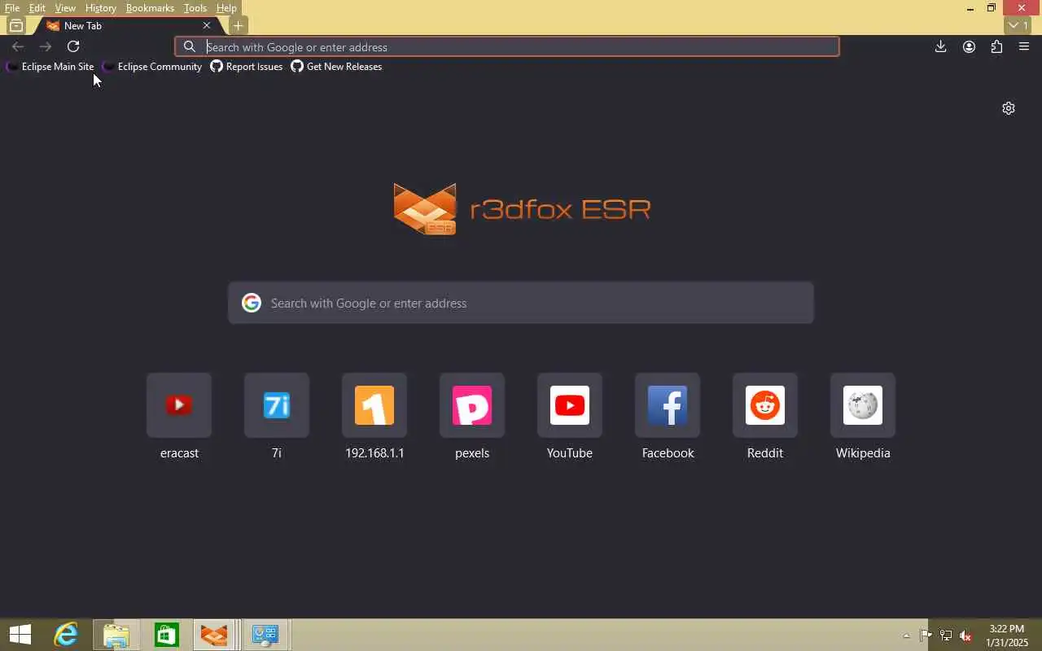The width and height of the screenshot is (1042, 651).
Task: Open the Downloads panel icon
Action: (940, 46)
